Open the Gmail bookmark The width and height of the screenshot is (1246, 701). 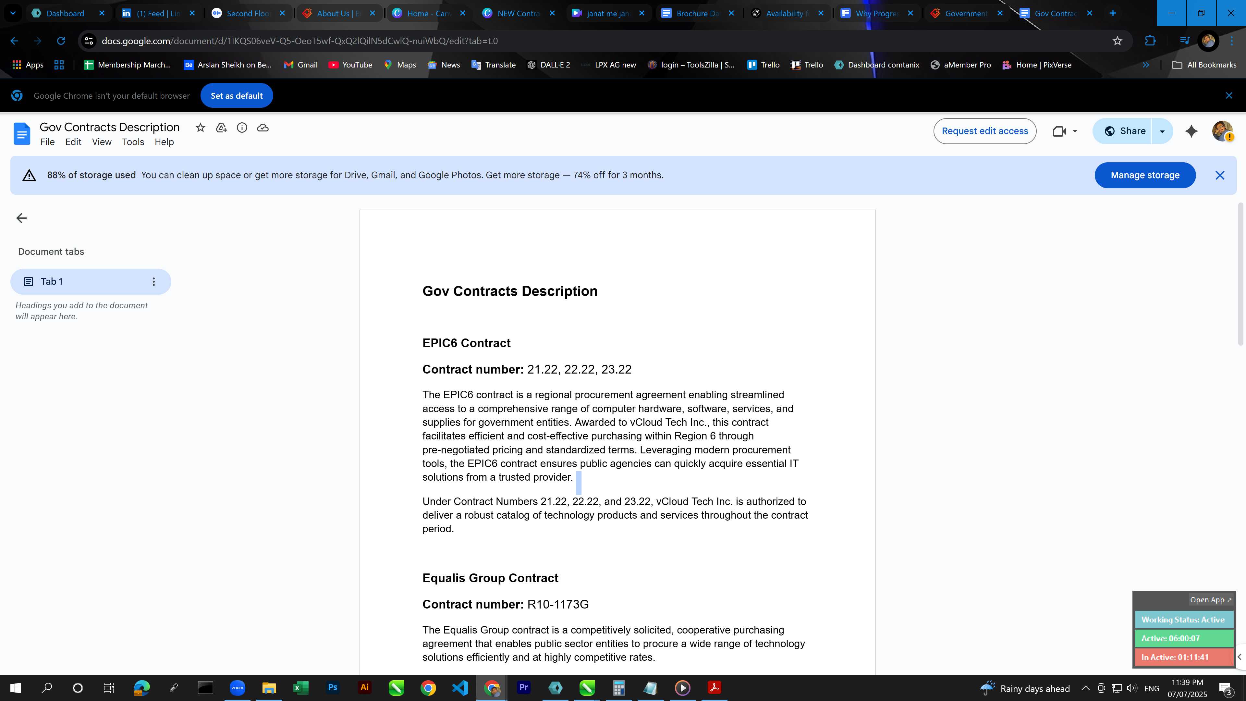pyautogui.click(x=301, y=65)
